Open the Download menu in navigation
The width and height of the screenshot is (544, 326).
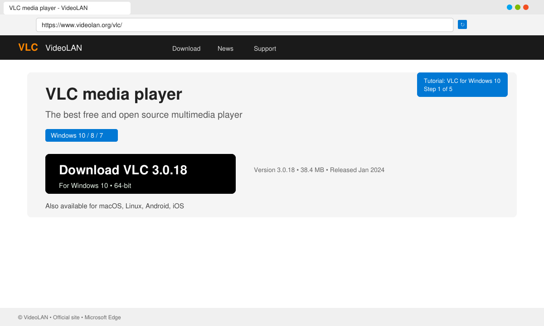(186, 48)
